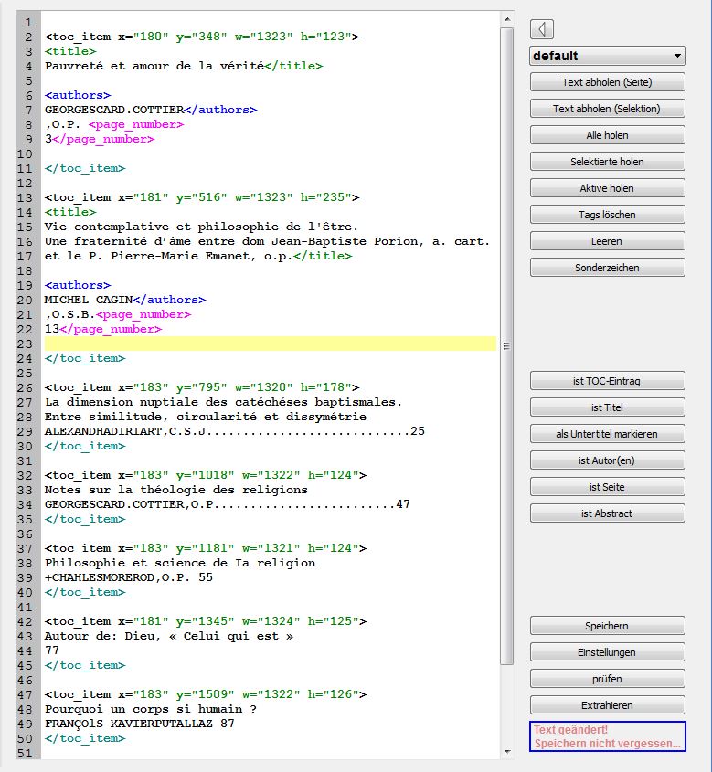
Task: Click the text 'Pauvreté et amour de la vérité'
Action: 154,66
